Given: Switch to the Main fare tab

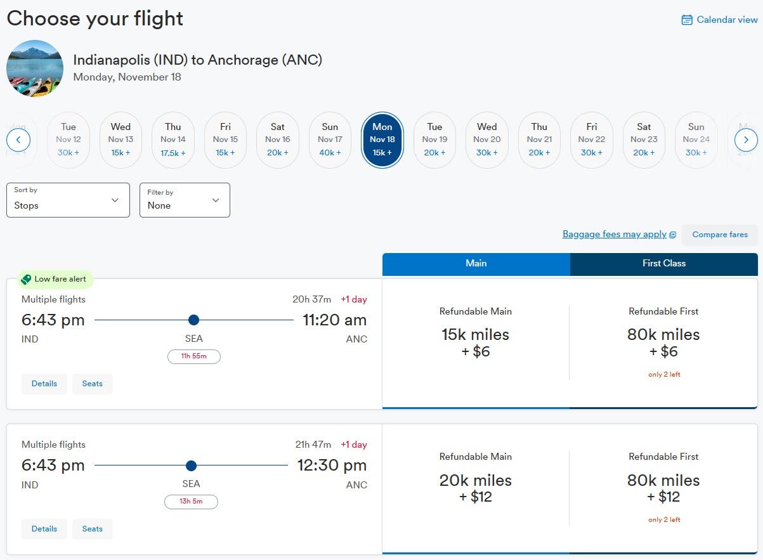Looking at the screenshot, I should point(476,264).
